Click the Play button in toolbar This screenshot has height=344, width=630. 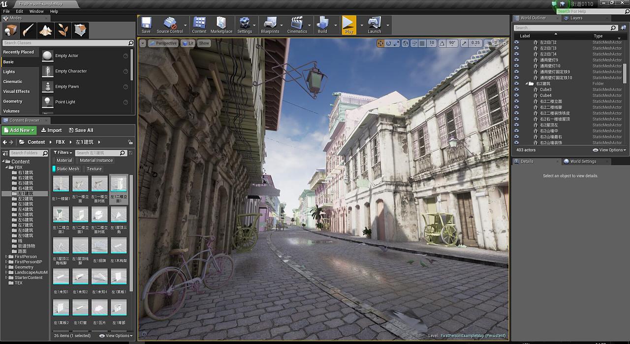[348, 25]
